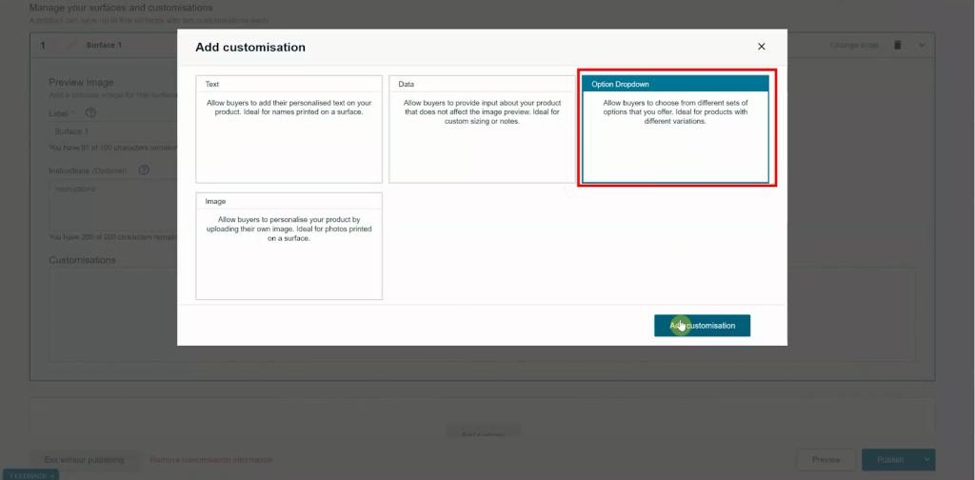Open the help icon beside Label
This screenshot has height=480, width=975.
point(90,113)
